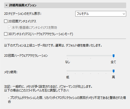
Task: Toggle 水平/垂直線にアンチエイリアスを無効 checkbox
Action: click(9, 28)
